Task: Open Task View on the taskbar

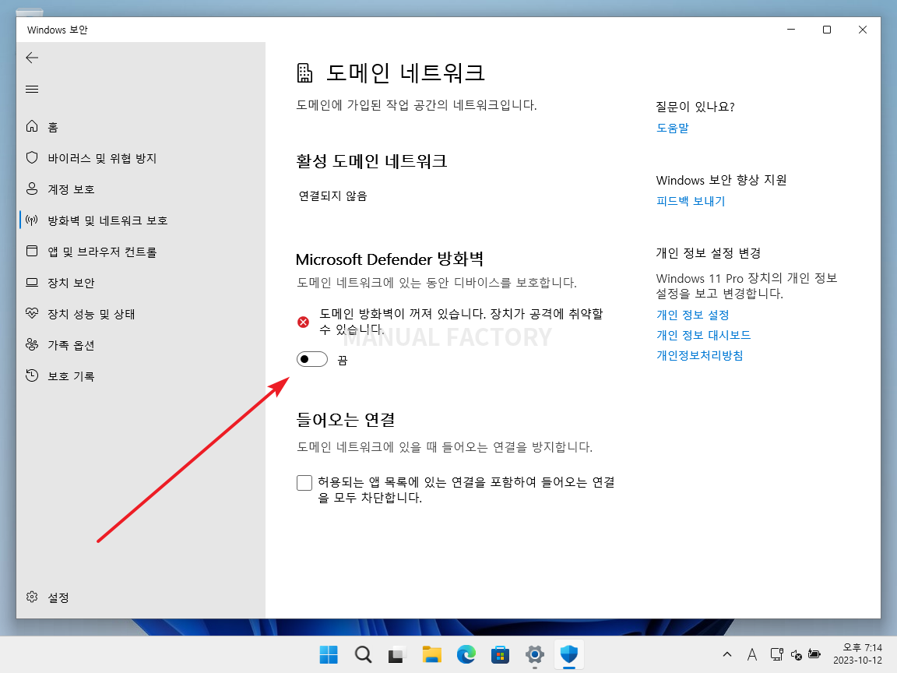Action: point(397,654)
